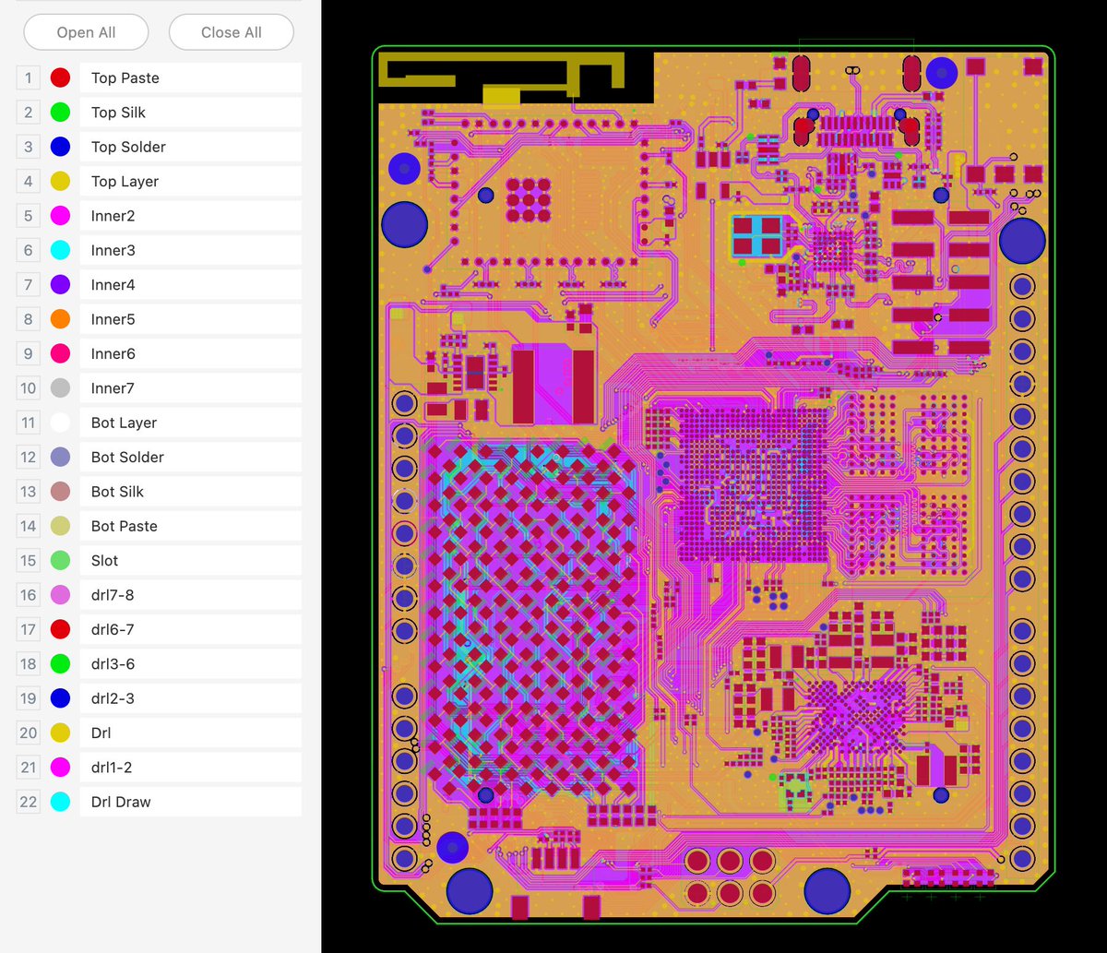This screenshot has height=953, width=1107.
Task: Select the Top Silk layer row
Action: [191, 113]
